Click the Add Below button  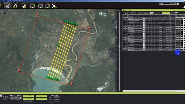coord(166,13)
